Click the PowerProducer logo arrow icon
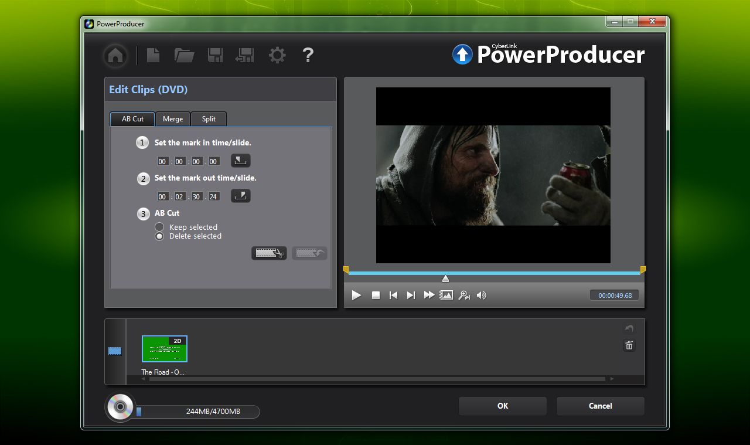Viewport: 750px width, 445px height. 462,55
